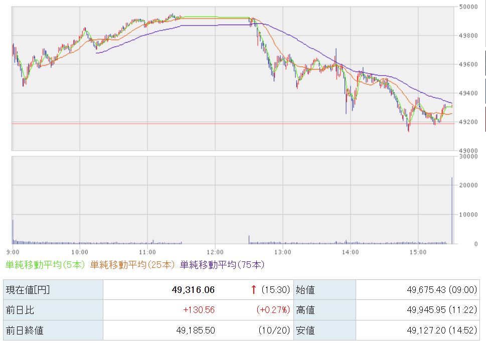Select the 単純移動平均(5本) green legend label

(46, 264)
